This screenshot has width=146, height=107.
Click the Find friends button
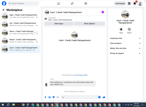tap(120, 3)
